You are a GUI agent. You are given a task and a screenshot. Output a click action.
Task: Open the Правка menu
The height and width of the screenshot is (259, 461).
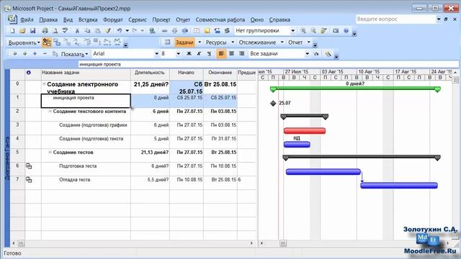click(48, 19)
